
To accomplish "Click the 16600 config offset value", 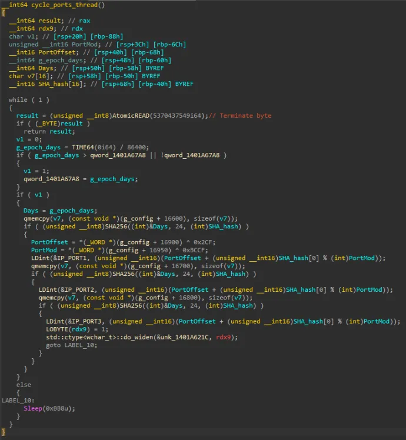I will tap(173, 219).
